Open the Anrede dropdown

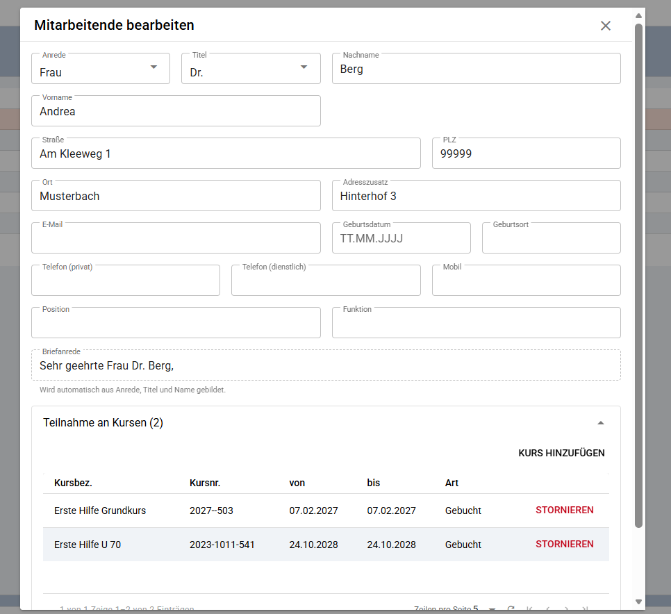tap(101, 69)
